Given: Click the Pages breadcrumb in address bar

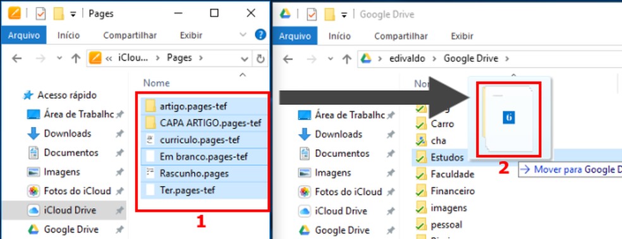Looking at the screenshot, I should point(180,58).
